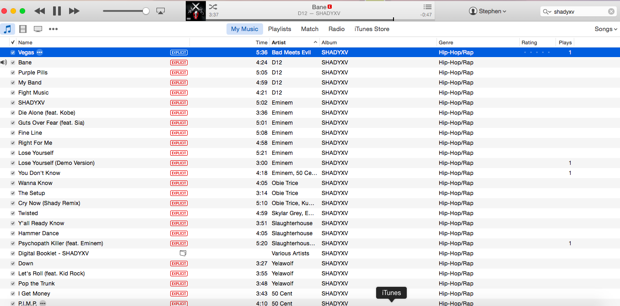
Task: Click the account icon beside Stephen
Action: point(473,11)
